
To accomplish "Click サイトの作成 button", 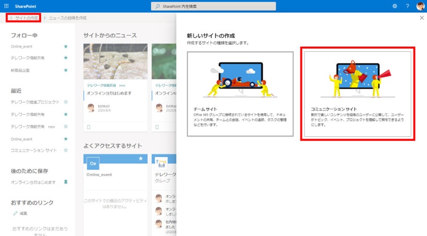I will (x=23, y=18).
